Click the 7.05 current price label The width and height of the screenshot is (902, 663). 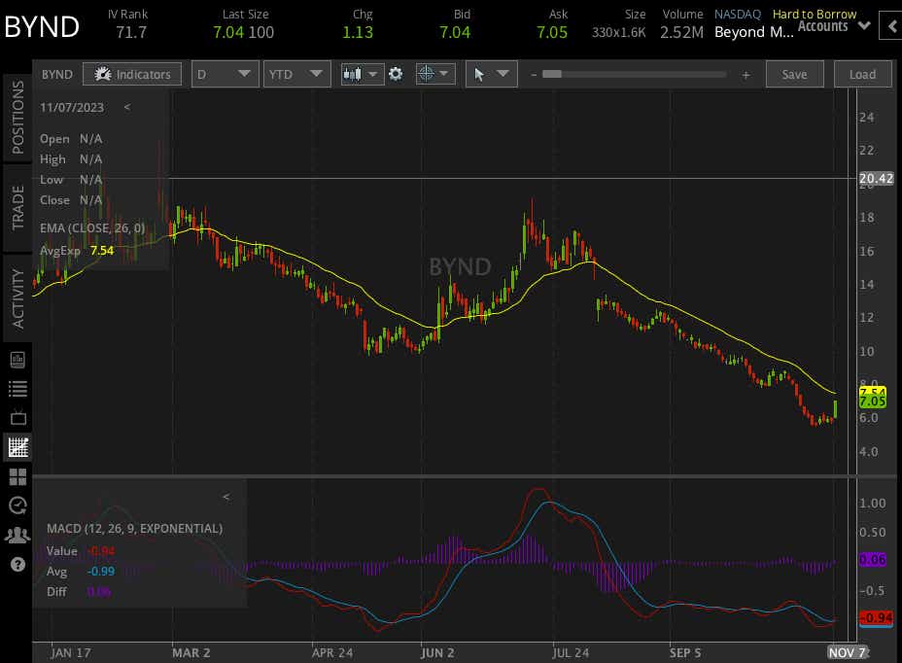coord(873,401)
